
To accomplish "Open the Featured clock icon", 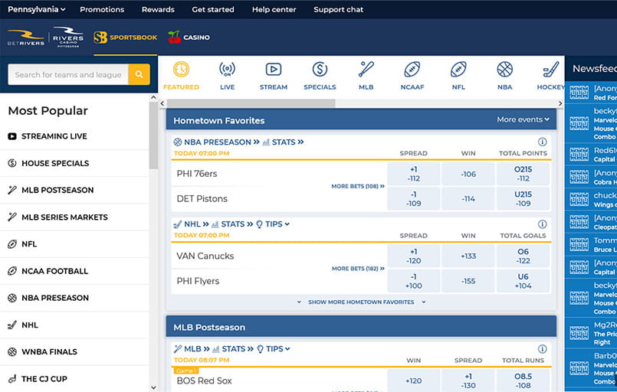I will coord(181,70).
